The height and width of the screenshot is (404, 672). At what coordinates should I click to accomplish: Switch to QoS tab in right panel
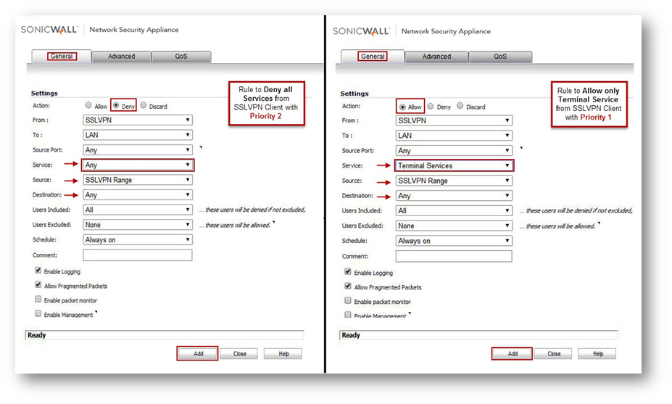[x=500, y=57]
